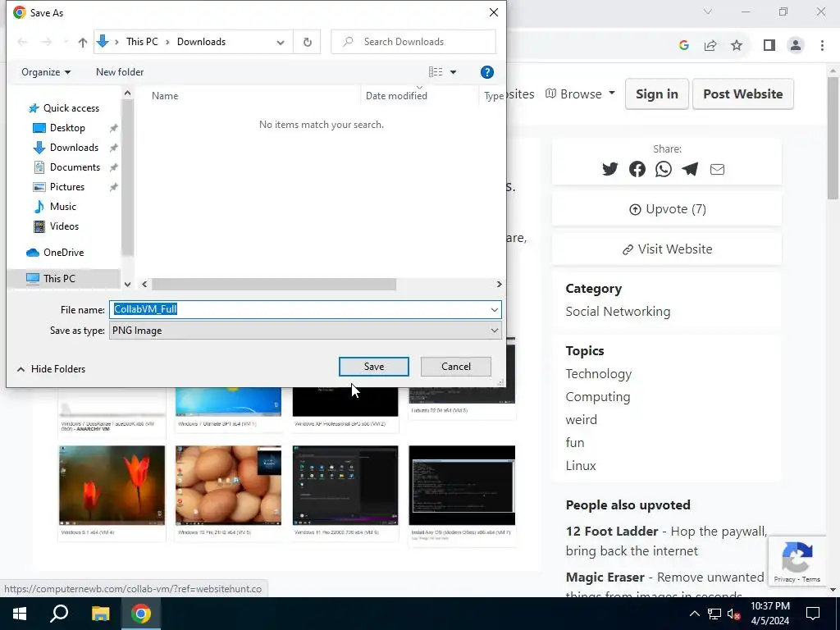Open the eggs wallpaper VM thumbnail
840x630 pixels.
[x=228, y=486]
